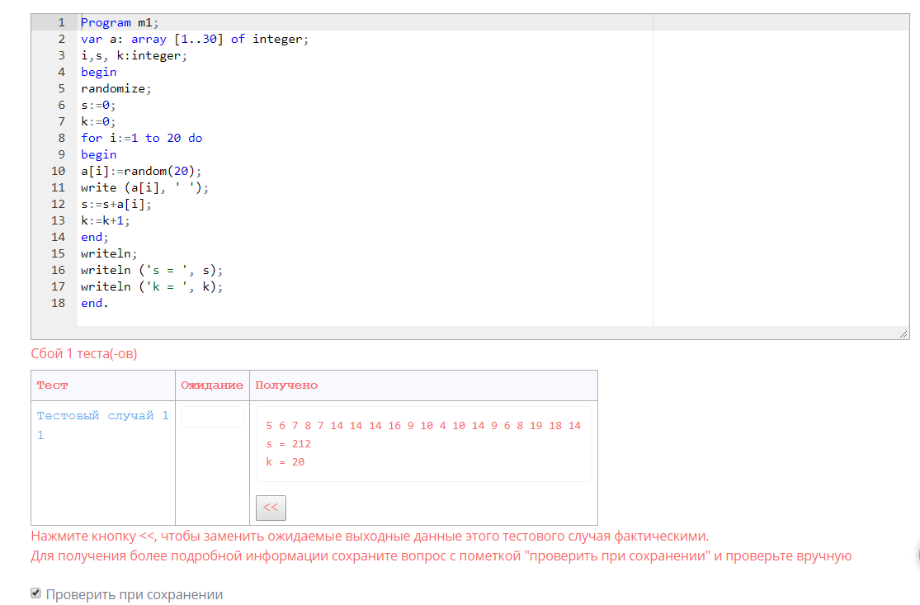
Task: Click the 'k:=k+1;' code line
Action: 106,220
